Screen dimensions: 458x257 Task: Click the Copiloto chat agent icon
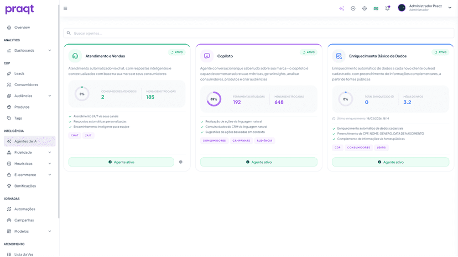point(207,56)
